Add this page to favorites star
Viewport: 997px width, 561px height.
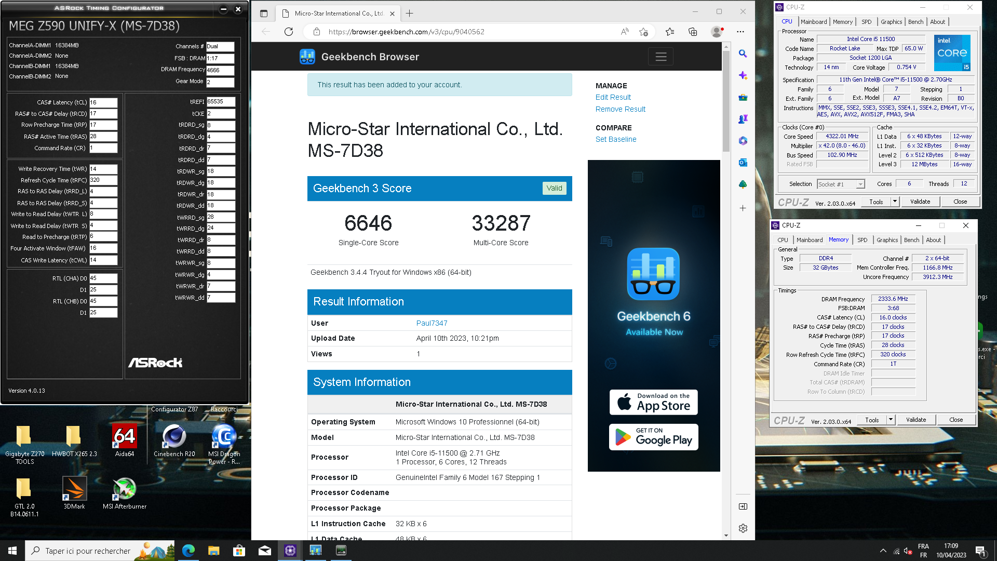click(x=643, y=32)
